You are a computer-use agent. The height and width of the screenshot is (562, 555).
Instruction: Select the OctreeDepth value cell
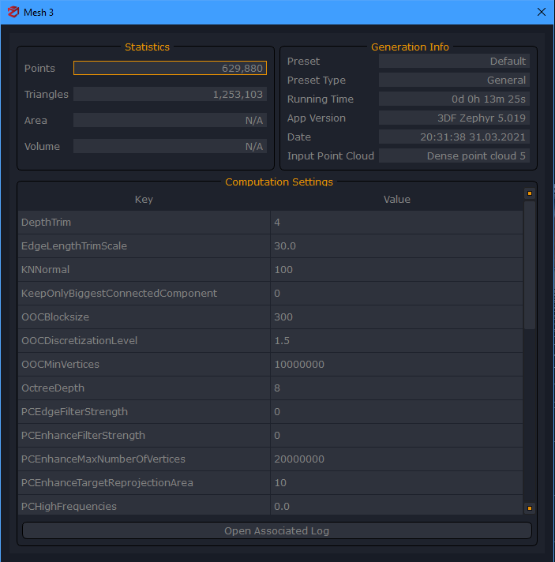(x=396, y=388)
